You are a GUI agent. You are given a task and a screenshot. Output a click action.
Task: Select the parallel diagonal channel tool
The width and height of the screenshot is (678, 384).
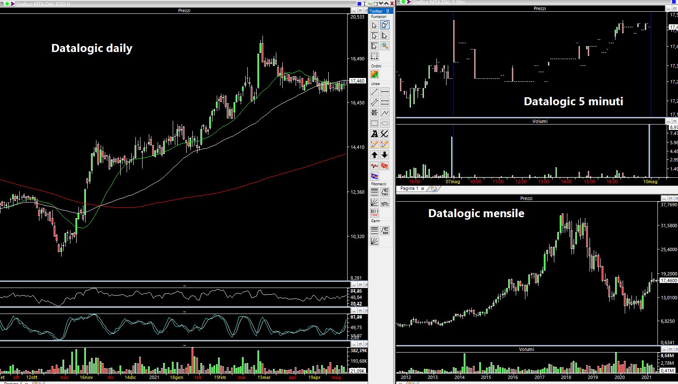374,102
